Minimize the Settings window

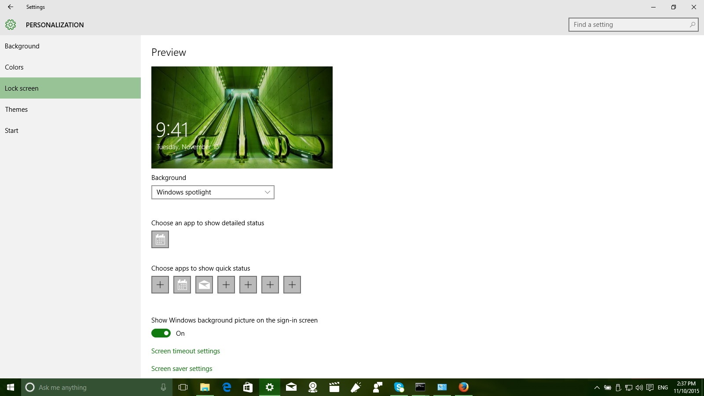pos(653,7)
